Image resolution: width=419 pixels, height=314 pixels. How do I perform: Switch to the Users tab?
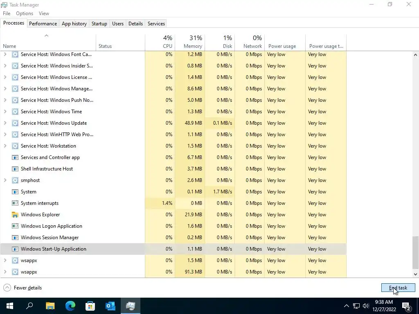[x=118, y=23]
